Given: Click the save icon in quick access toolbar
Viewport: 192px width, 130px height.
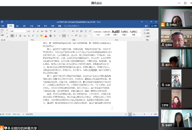Looking at the screenshot, I should 2,22.
